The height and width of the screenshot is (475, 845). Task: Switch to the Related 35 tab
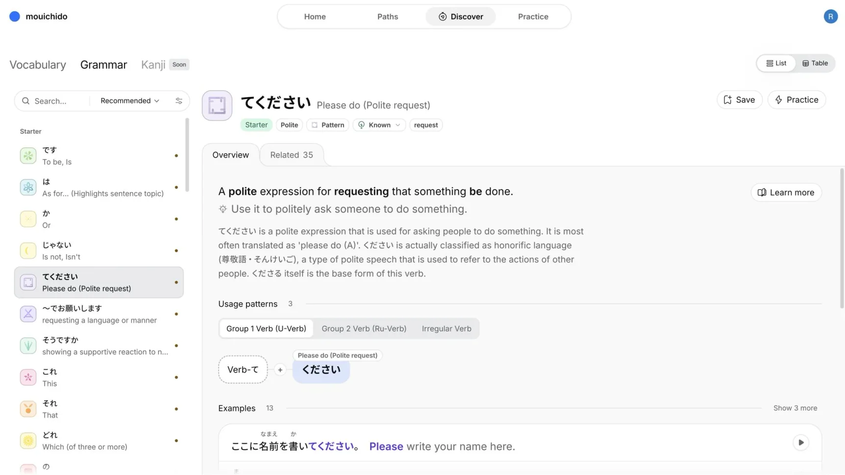pyautogui.click(x=292, y=155)
